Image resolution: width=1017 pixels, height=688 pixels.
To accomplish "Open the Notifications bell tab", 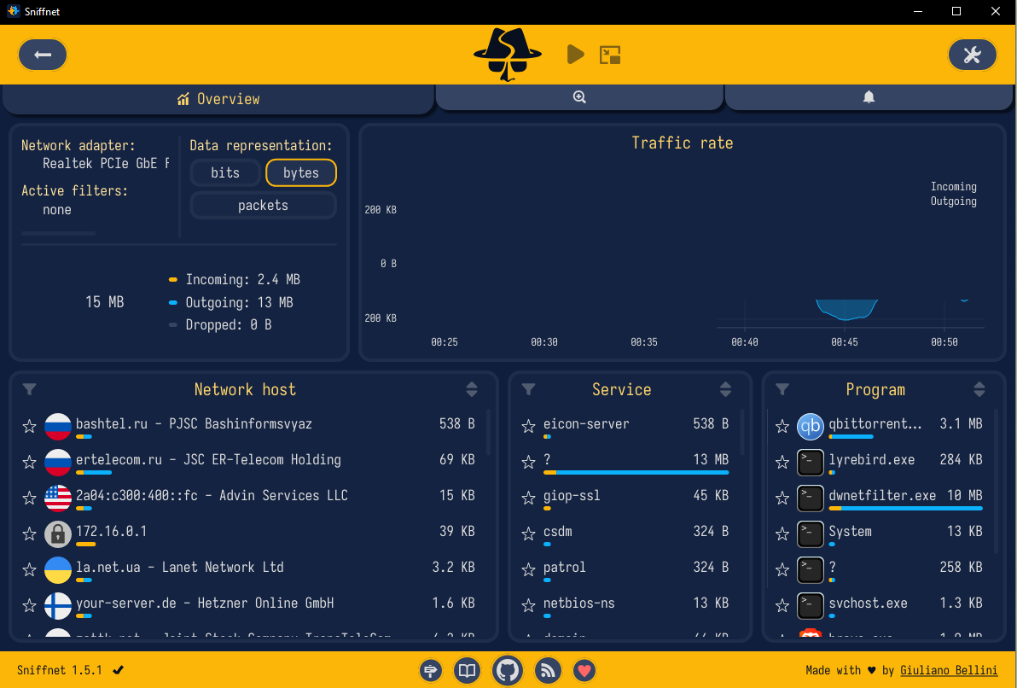I will pyautogui.click(x=869, y=97).
